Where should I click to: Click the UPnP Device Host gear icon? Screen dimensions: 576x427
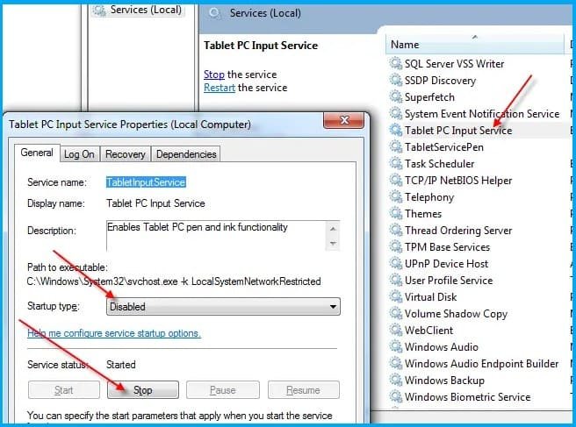click(x=396, y=263)
